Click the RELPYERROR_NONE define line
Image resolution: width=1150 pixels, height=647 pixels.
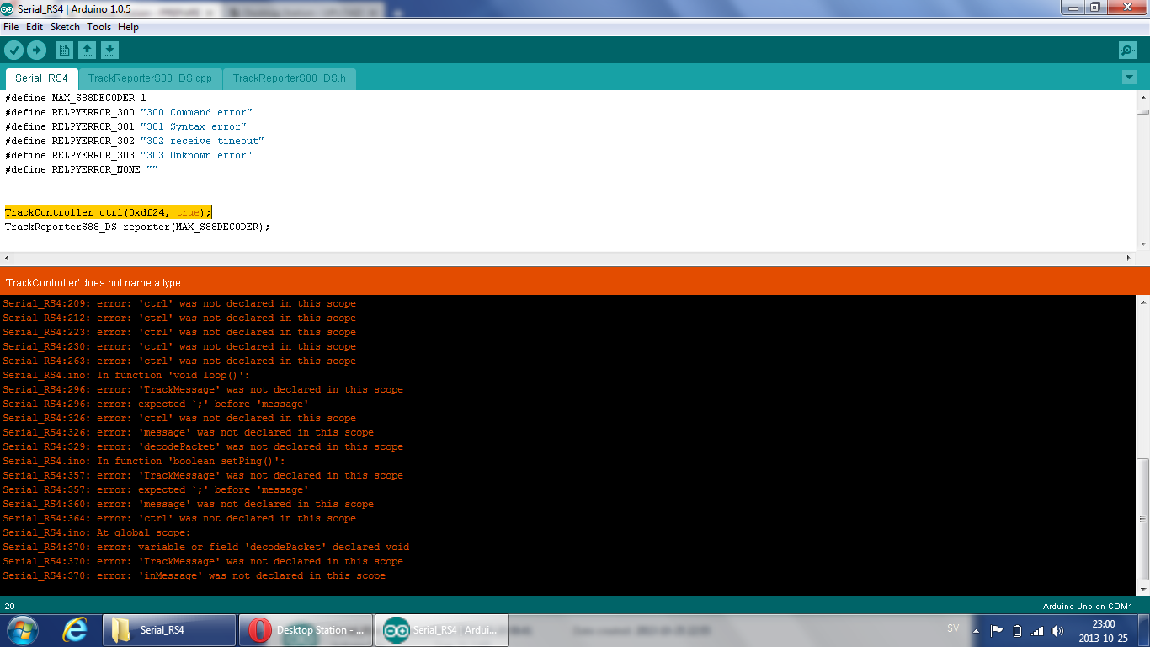[x=81, y=169]
